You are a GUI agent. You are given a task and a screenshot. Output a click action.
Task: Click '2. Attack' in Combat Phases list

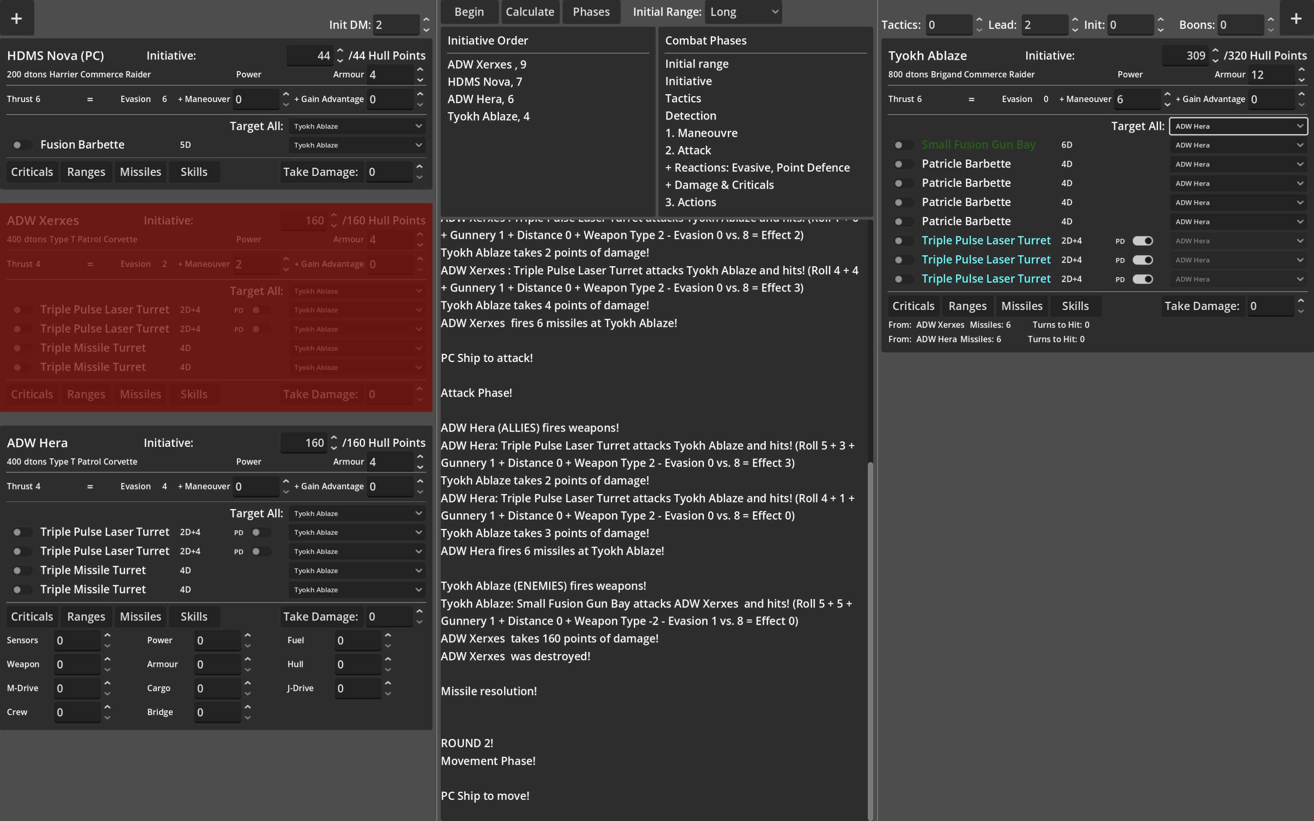pos(688,151)
